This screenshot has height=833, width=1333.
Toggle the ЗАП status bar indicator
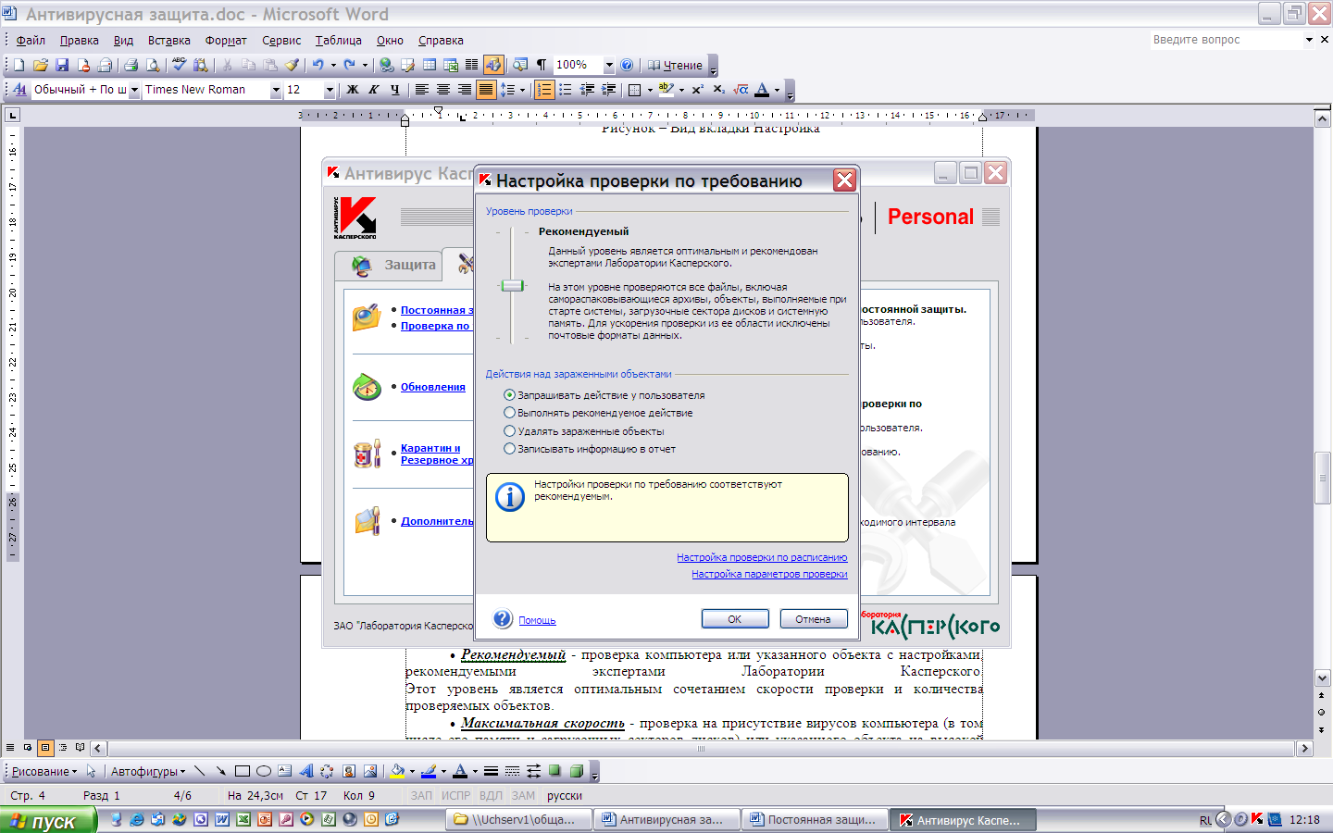click(x=422, y=796)
